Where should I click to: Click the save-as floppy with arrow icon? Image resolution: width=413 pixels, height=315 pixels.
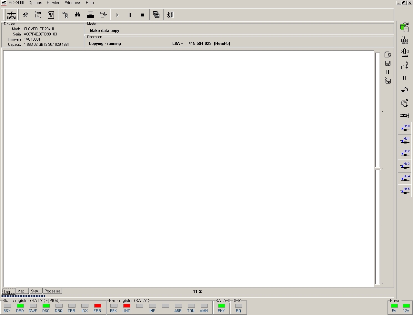(388, 81)
